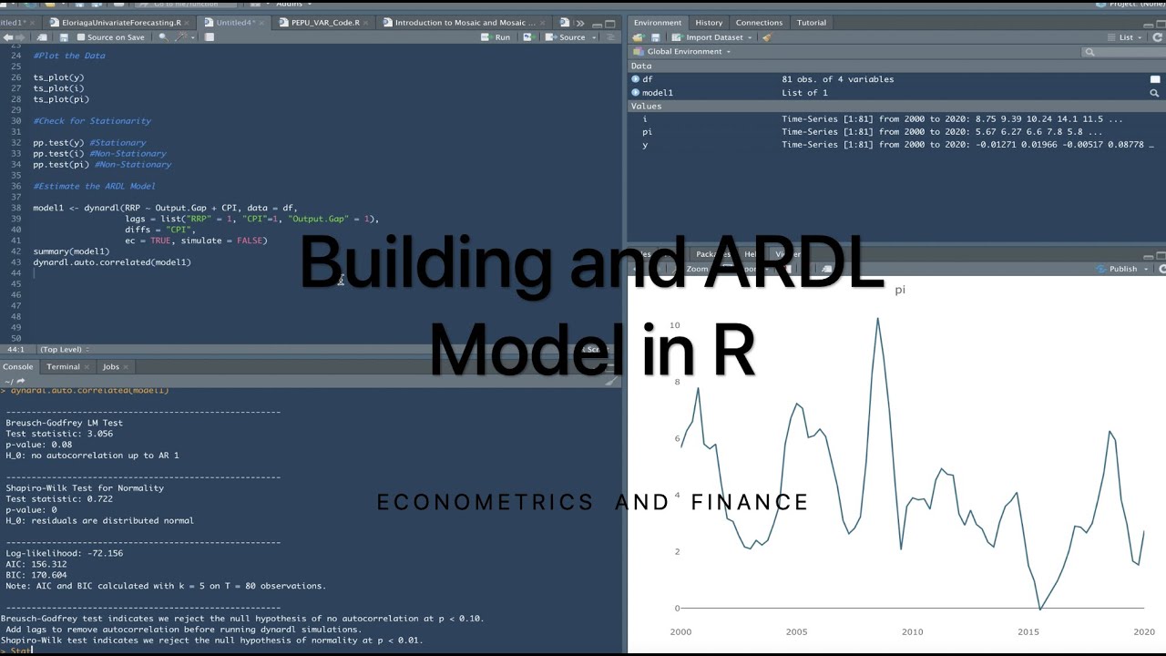Click the summary(model1) code line
The height and width of the screenshot is (656, 1166).
point(71,251)
